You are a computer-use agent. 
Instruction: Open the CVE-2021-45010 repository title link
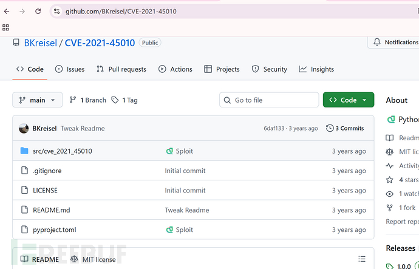pyautogui.click(x=100, y=43)
